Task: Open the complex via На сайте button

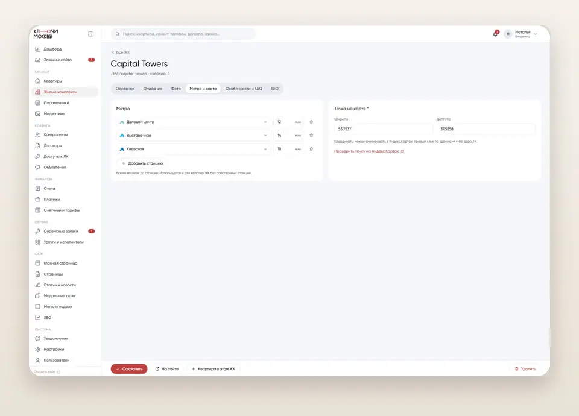Action: pos(167,369)
